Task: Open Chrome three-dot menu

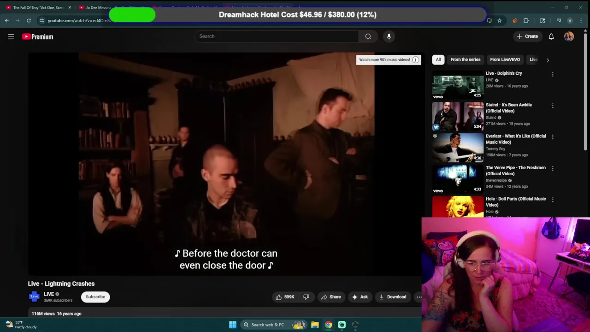Action: [582, 20]
